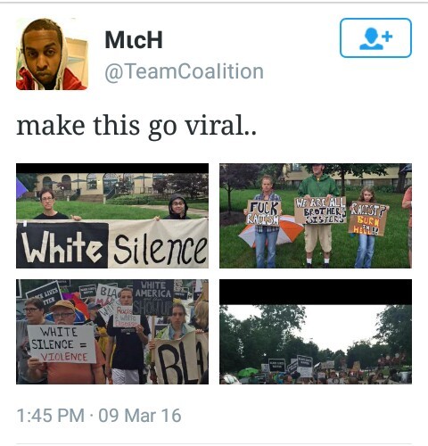Open the distant crowd under trees photo
The height and width of the screenshot is (446, 428).
(316, 332)
